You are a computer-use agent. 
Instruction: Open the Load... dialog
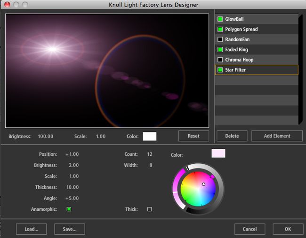(x=32, y=229)
